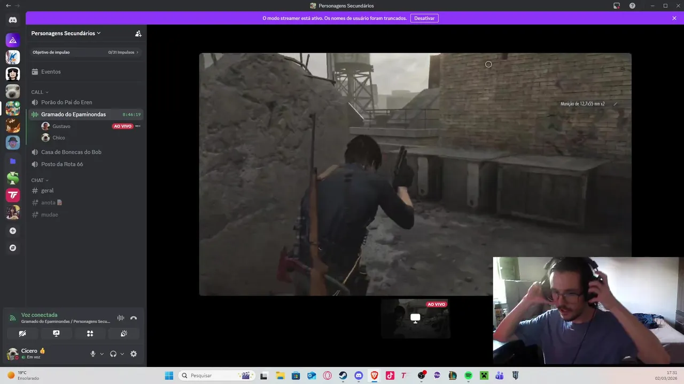Open weather widget showing 19°C

coord(22,375)
